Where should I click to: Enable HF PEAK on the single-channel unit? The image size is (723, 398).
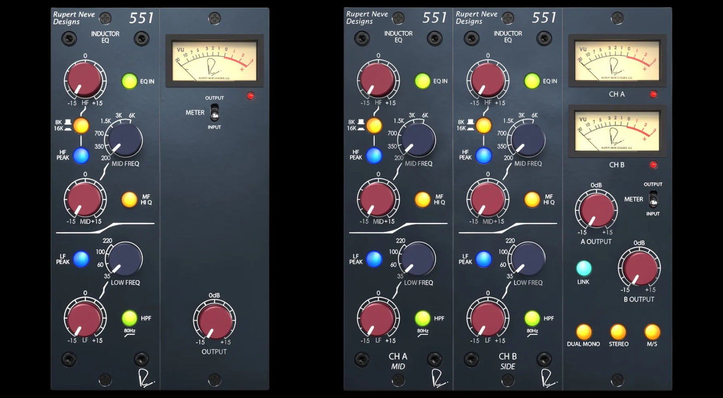tap(81, 156)
